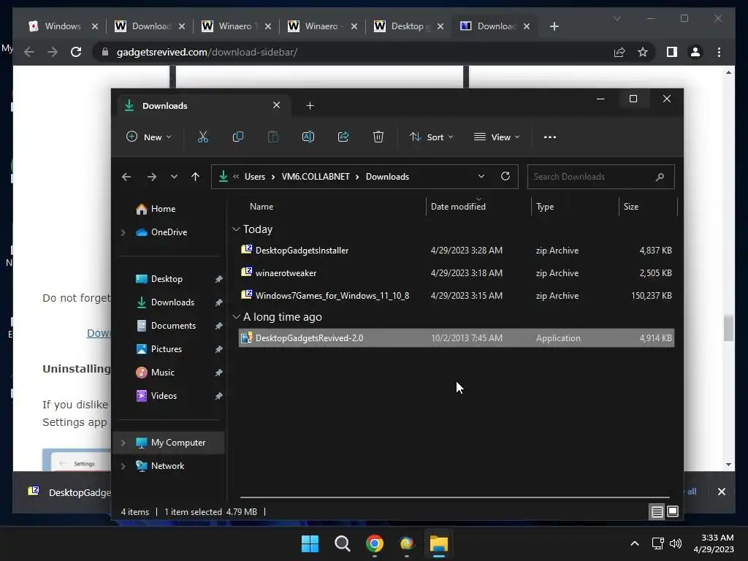
Task: Expand the address bar history dropdown
Action: (x=481, y=177)
